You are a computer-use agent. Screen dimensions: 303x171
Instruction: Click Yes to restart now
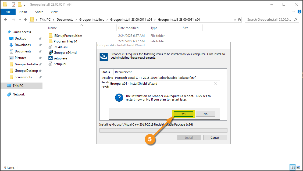pos(183,114)
